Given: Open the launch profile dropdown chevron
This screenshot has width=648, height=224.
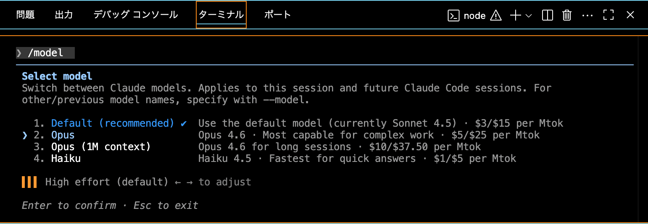Looking at the screenshot, I should coord(529,16).
